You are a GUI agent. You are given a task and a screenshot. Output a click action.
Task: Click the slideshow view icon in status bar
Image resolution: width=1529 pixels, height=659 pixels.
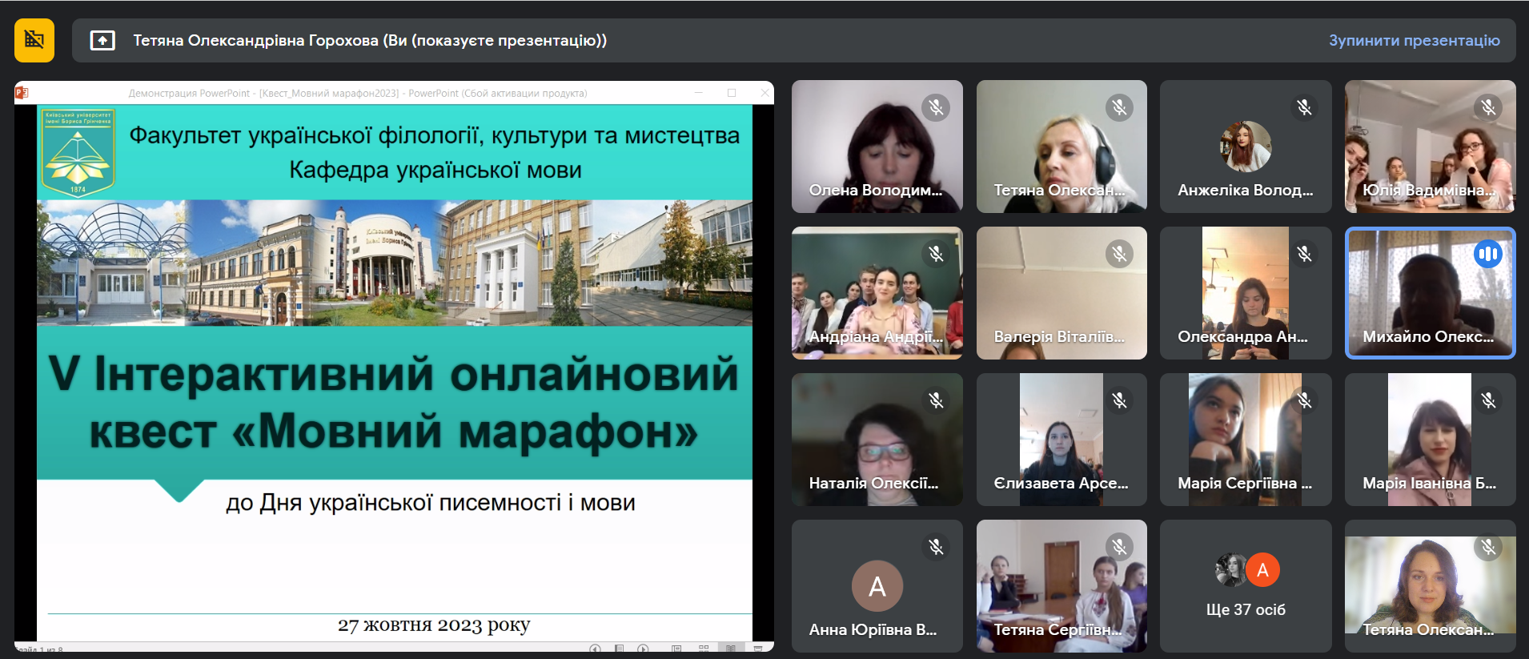point(757,648)
